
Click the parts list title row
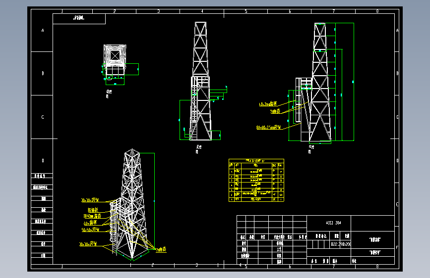point(256,161)
